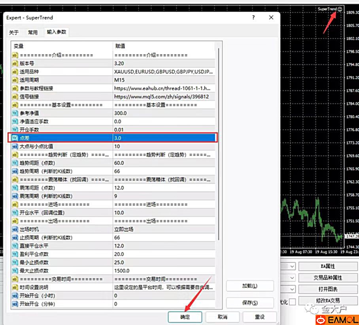Viewport: 359px width, 325px height.
Task: Click the SuperTrend smiley face icon on chart
Action: click(x=340, y=9)
